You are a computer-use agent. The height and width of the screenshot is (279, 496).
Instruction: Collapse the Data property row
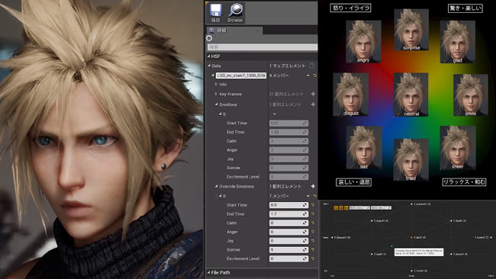pyautogui.click(x=209, y=66)
